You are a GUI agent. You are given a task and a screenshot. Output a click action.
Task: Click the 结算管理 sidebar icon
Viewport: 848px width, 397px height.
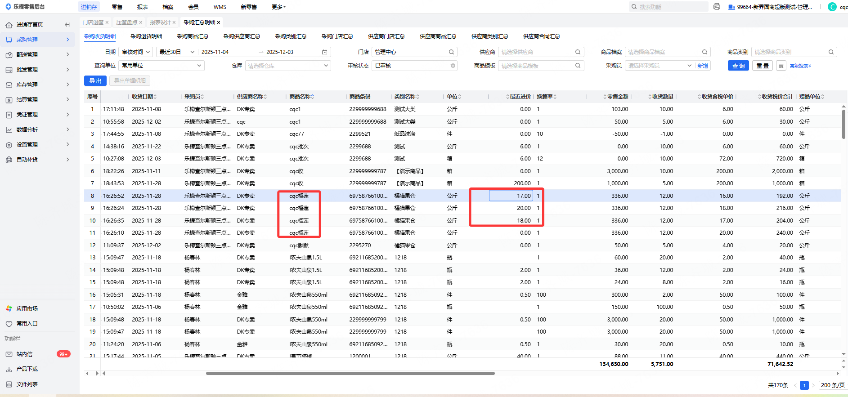click(9, 100)
